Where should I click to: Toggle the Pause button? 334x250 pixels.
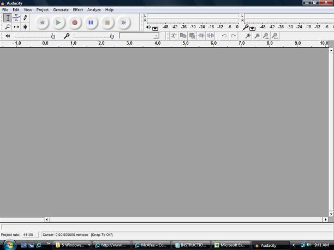coord(91,22)
